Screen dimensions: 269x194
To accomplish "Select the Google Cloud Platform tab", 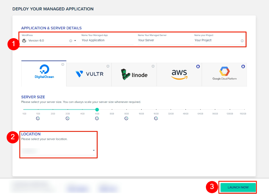I will [224, 75].
